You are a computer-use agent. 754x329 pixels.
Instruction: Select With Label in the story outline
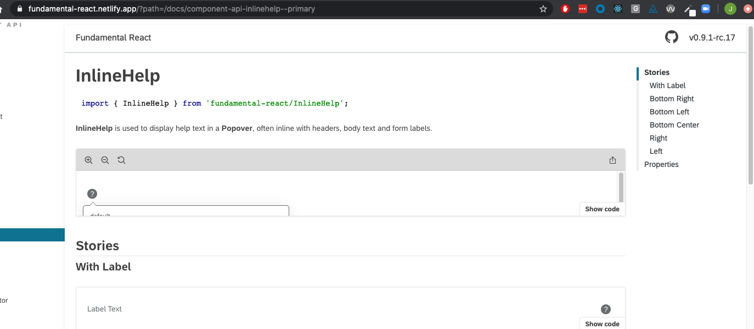coord(667,85)
